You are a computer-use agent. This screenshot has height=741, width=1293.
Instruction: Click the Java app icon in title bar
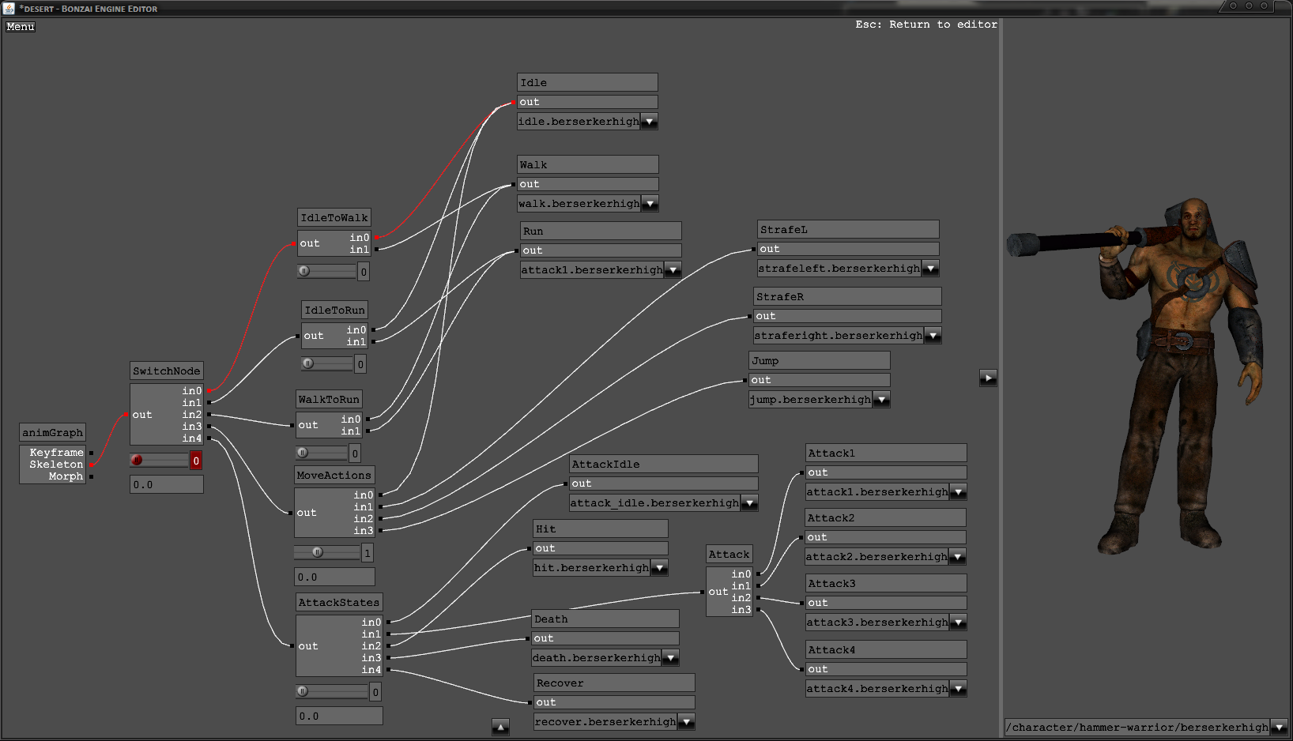click(x=9, y=8)
